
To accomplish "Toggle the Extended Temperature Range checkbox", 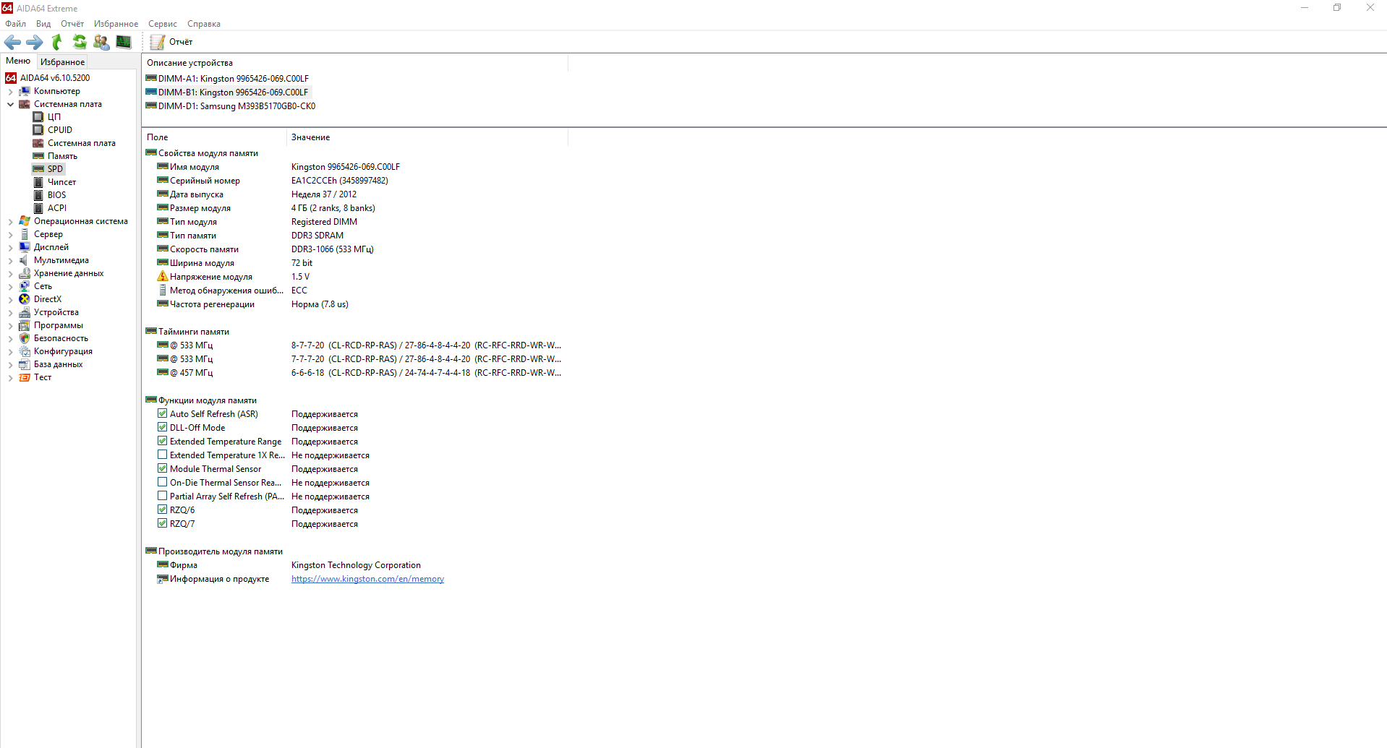I will pos(163,442).
